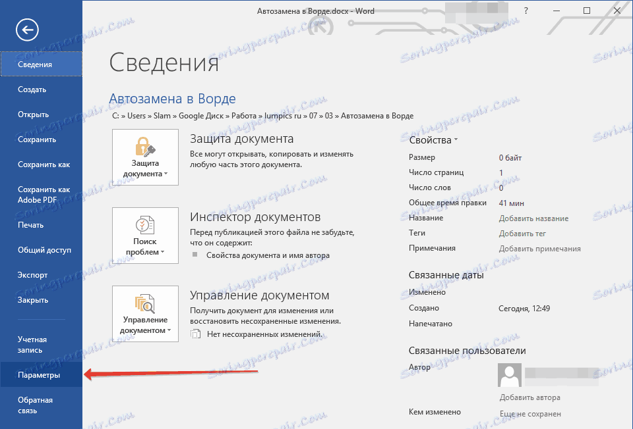
Task: Click the document path breadcrumb
Action: (263, 116)
